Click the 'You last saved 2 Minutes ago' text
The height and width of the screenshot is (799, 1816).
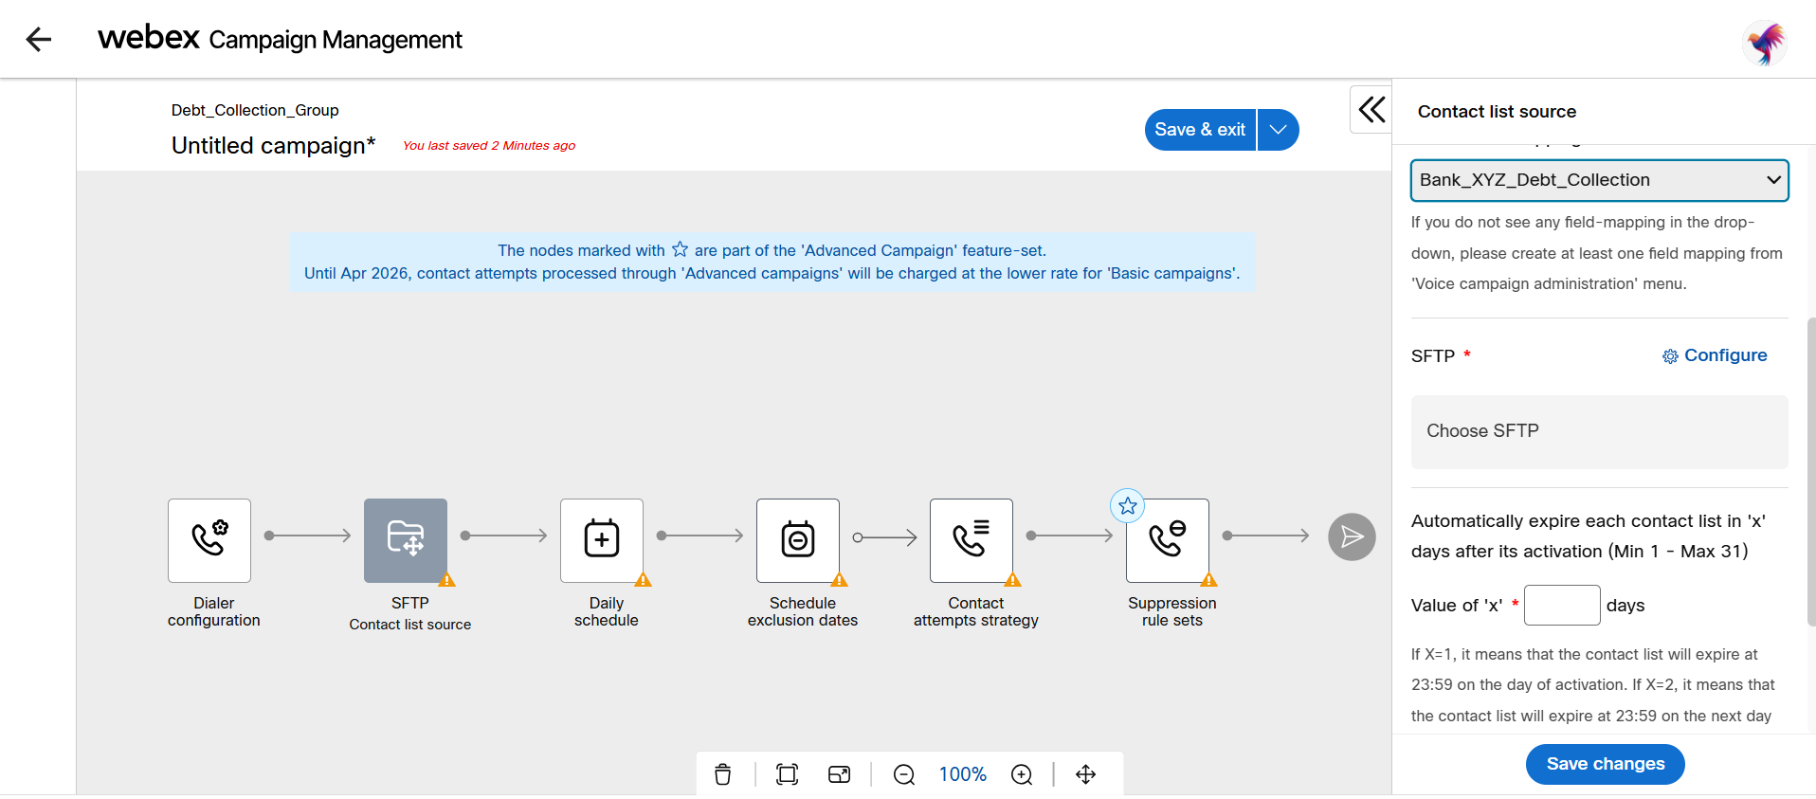click(489, 145)
